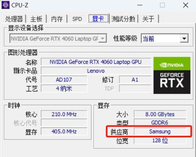The height and width of the screenshot is (157, 196).
Task: Close the CPU-Z window
Action: (185, 5)
